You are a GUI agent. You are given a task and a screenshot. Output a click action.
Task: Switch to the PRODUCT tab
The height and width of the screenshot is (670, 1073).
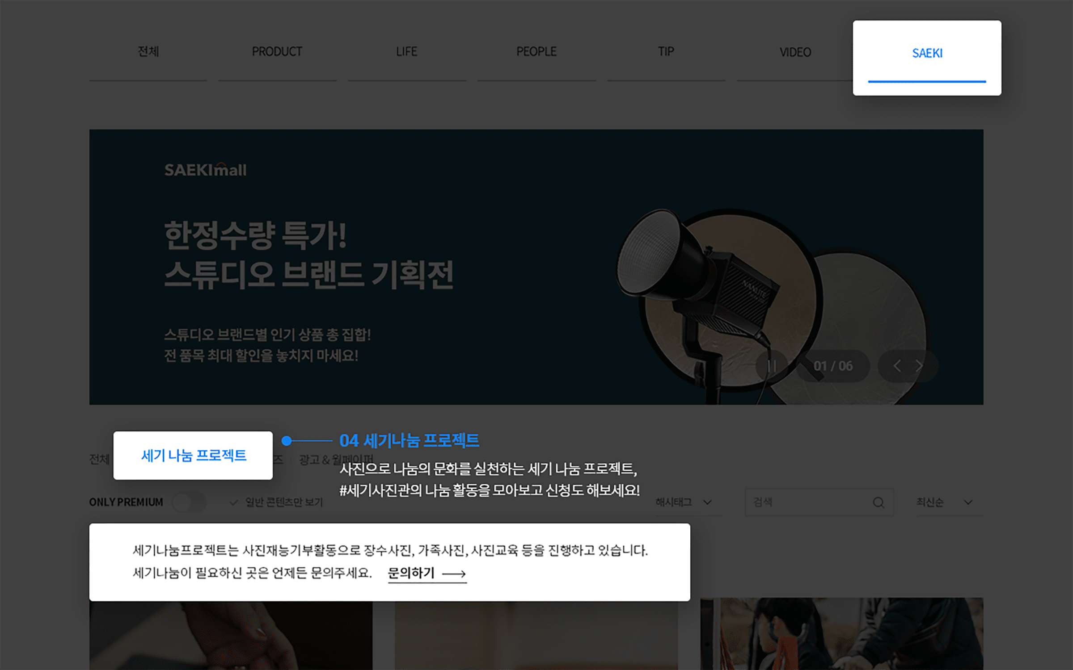click(277, 52)
